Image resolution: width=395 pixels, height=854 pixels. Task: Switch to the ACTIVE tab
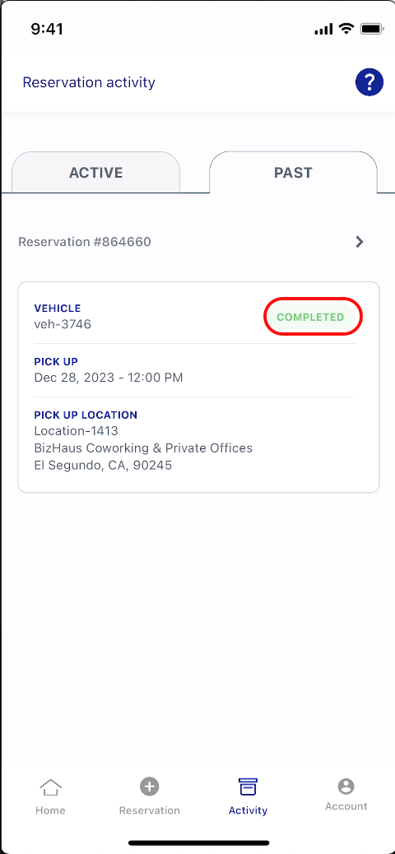click(96, 172)
